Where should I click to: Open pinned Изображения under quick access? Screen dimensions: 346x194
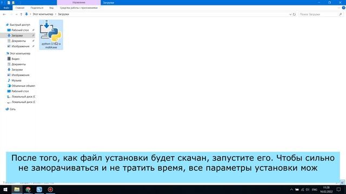coord(21,46)
